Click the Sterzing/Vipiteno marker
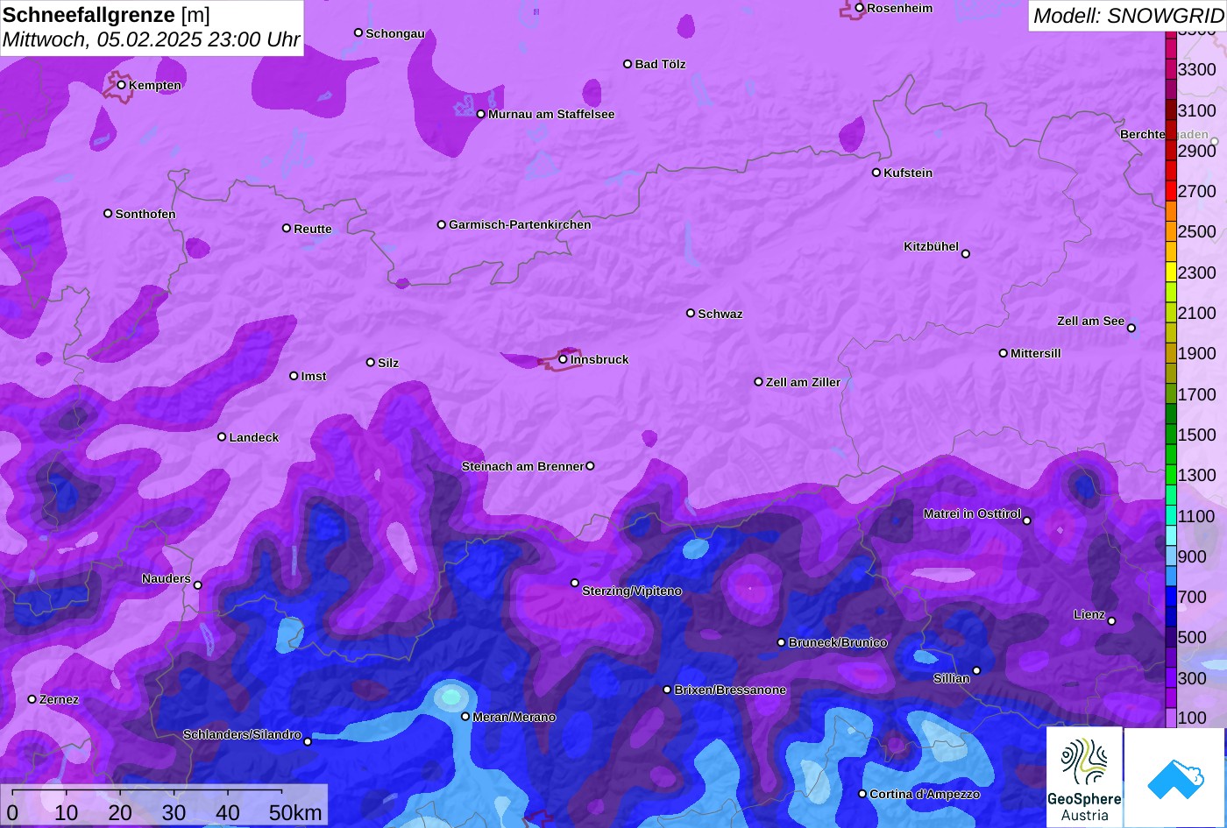Image resolution: width=1227 pixels, height=828 pixels. click(x=575, y=583)
